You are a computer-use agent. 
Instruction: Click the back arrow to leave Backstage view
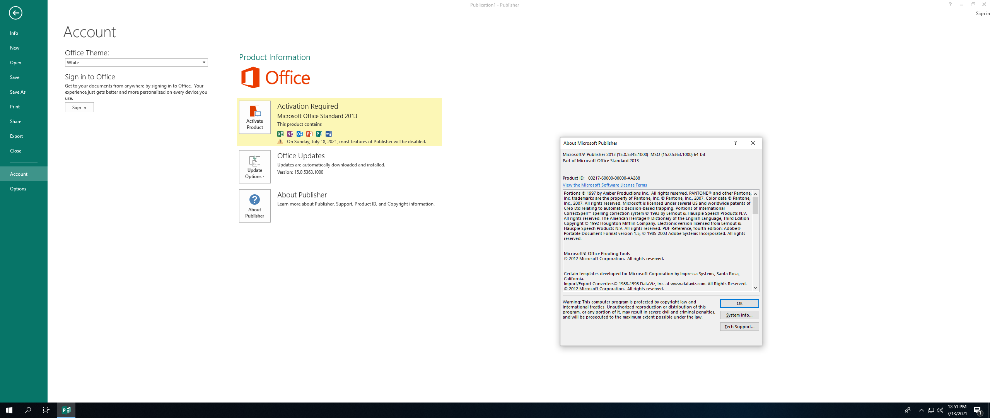point(15,13)
